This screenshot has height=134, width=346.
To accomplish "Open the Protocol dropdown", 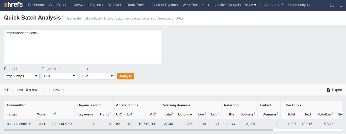I will (22, 76).
